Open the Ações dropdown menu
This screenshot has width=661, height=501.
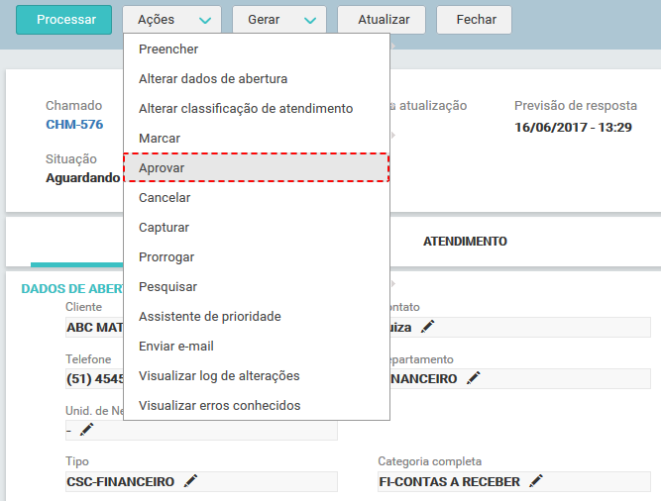[x=171, y=20]
